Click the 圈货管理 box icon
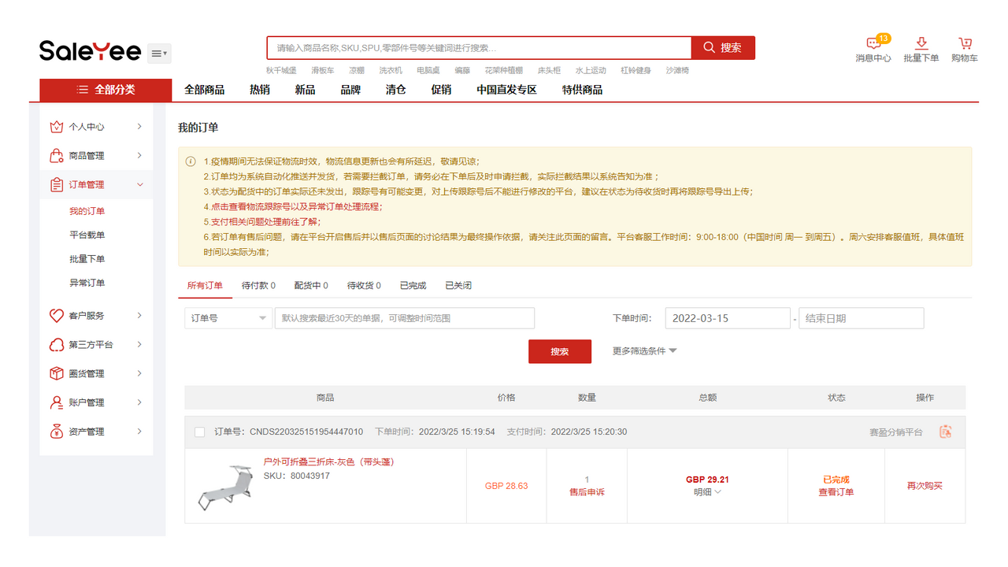 coord(56,373)
